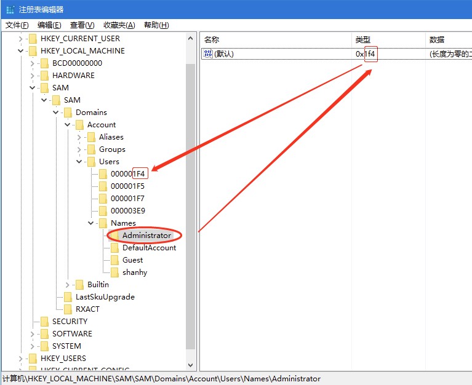This screenshot has height=385, width=472.
Task: Select the nested SAM subkey label
Action: [72, 100]
